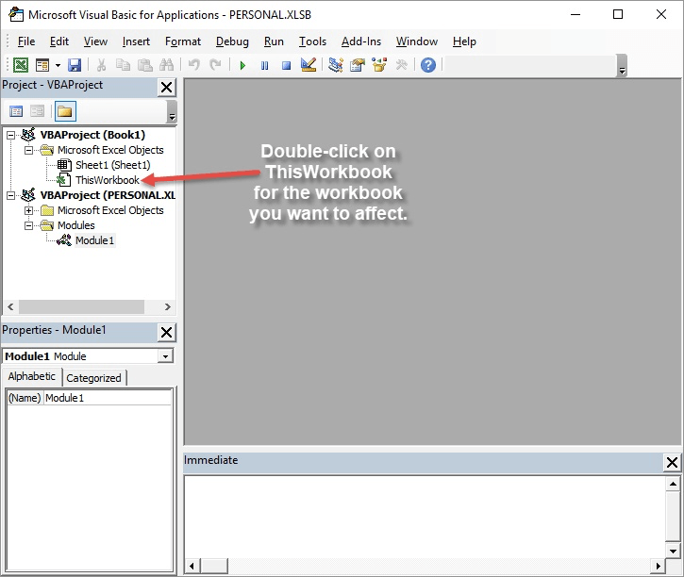Open the Format menu
The height and width of the screenshot is (577, 684).
tap(183, 41)
